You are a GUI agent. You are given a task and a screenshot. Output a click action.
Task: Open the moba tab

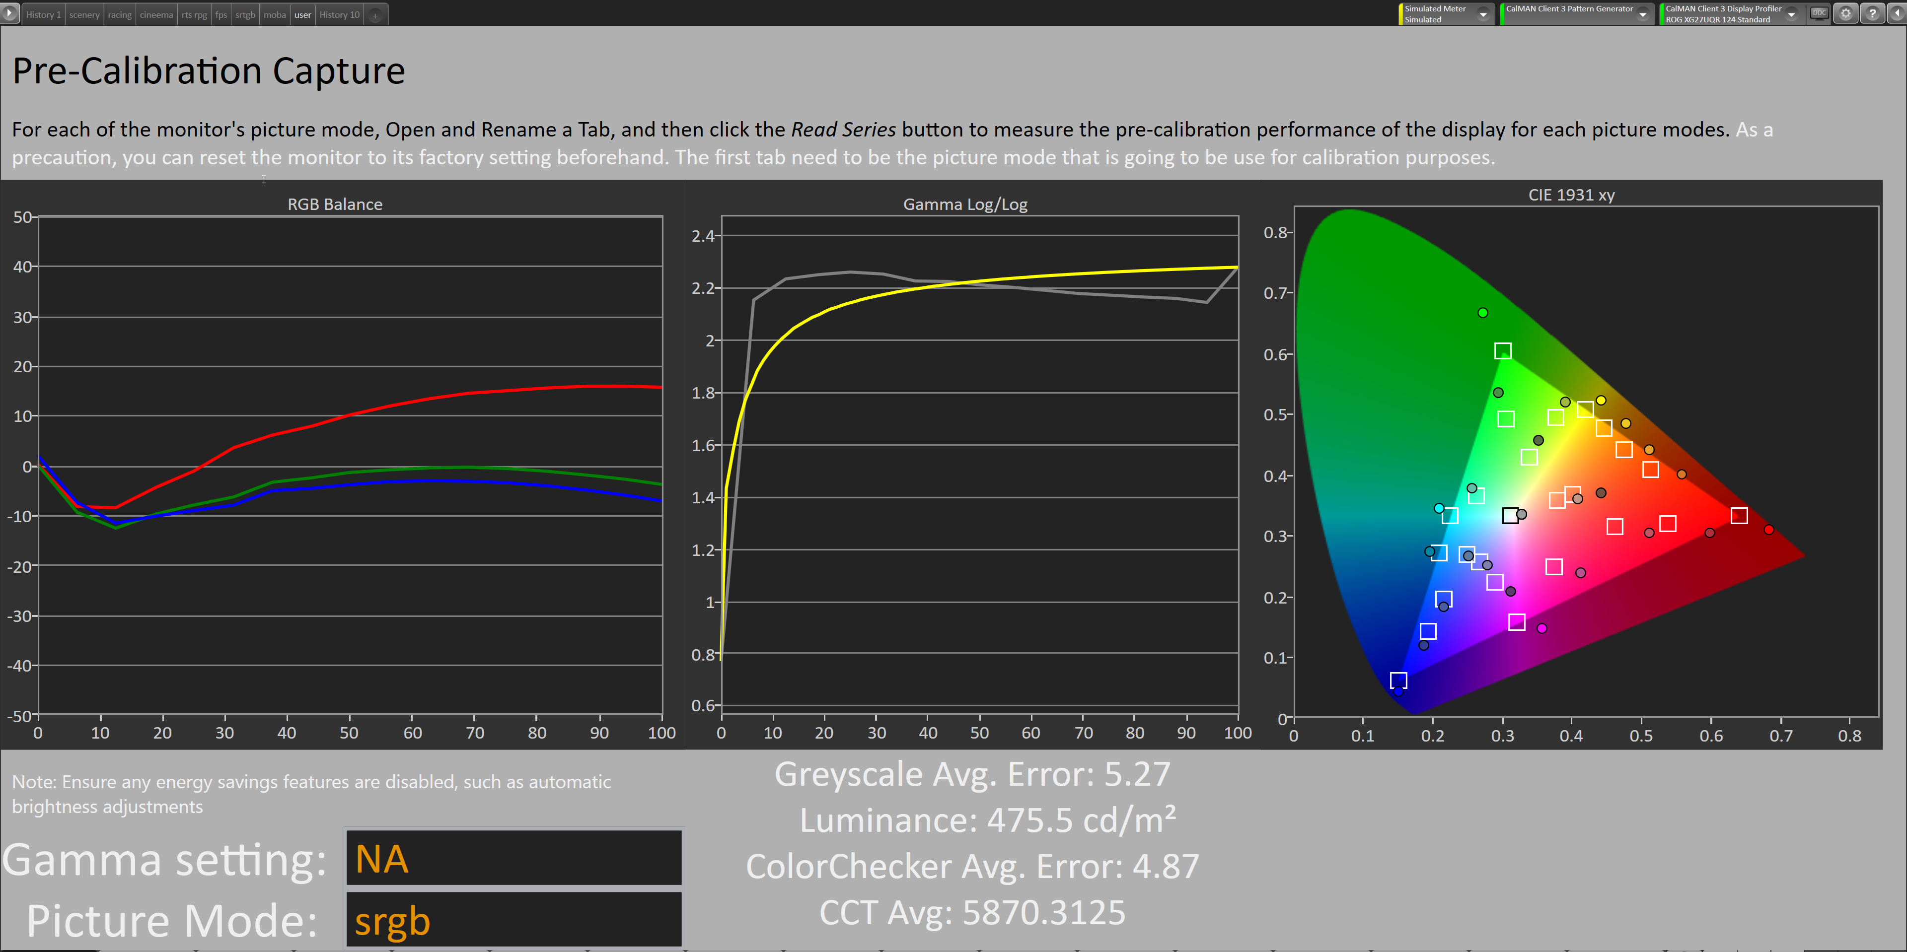point(275,15)
